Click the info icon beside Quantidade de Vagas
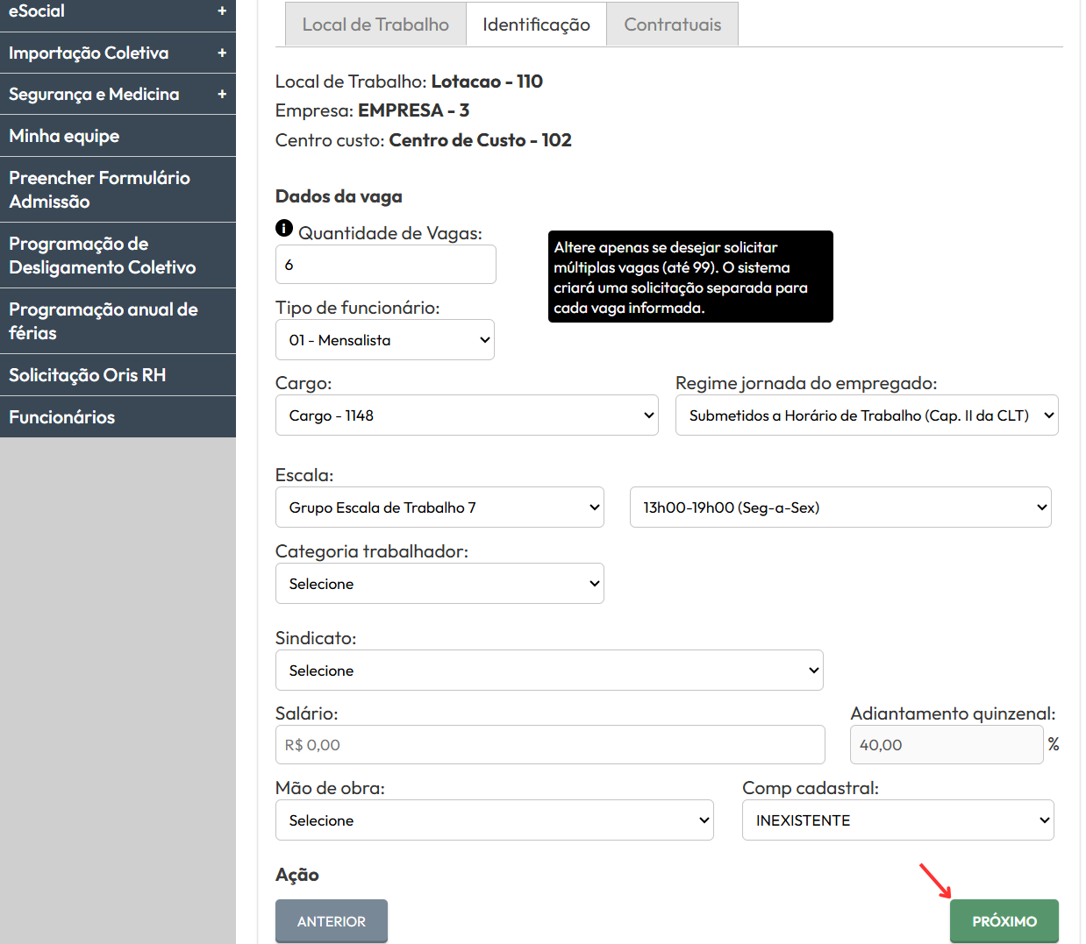 click(284, 228)
